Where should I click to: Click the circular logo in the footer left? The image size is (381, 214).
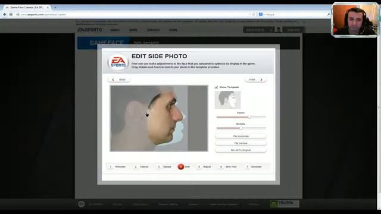pyautogui.click(x=82, y=204)
